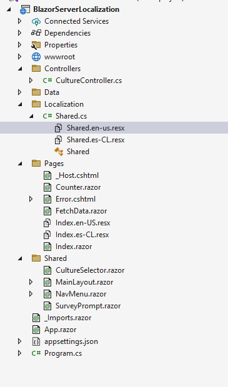
Task: Expand the Properties node
Action: (20, 45)
